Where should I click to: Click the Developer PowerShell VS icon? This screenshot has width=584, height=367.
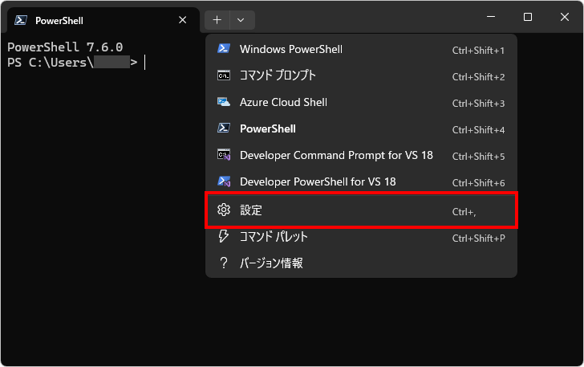pyautogui.click(x=224, y=181)
